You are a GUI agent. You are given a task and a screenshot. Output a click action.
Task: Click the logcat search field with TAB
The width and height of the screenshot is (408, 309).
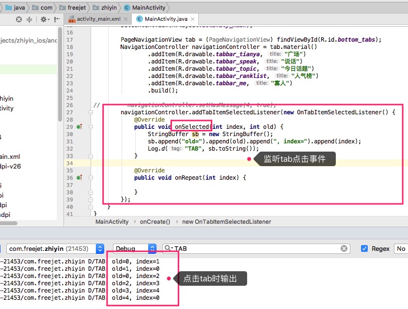(256, 248)
